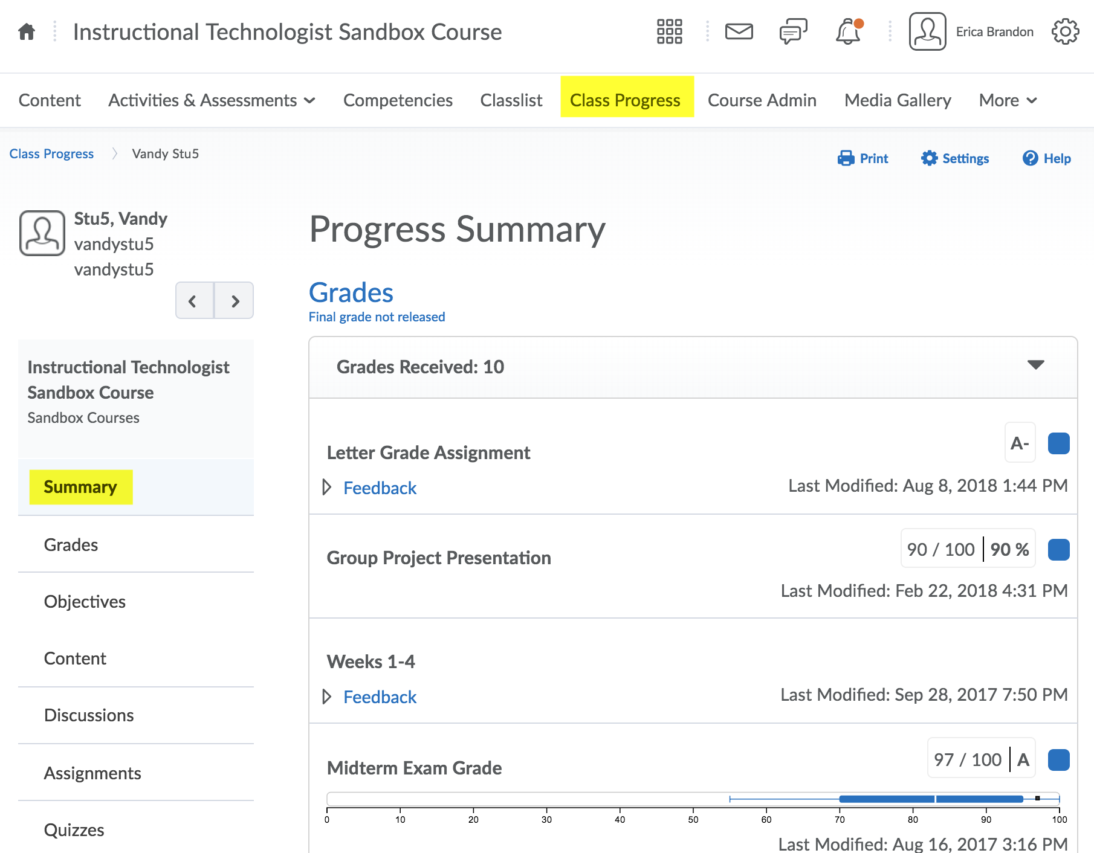Open the Activities & Assessments dropdown
Image resolution: width=1094 pixels, height=853 pixels.
coord(212,100)
